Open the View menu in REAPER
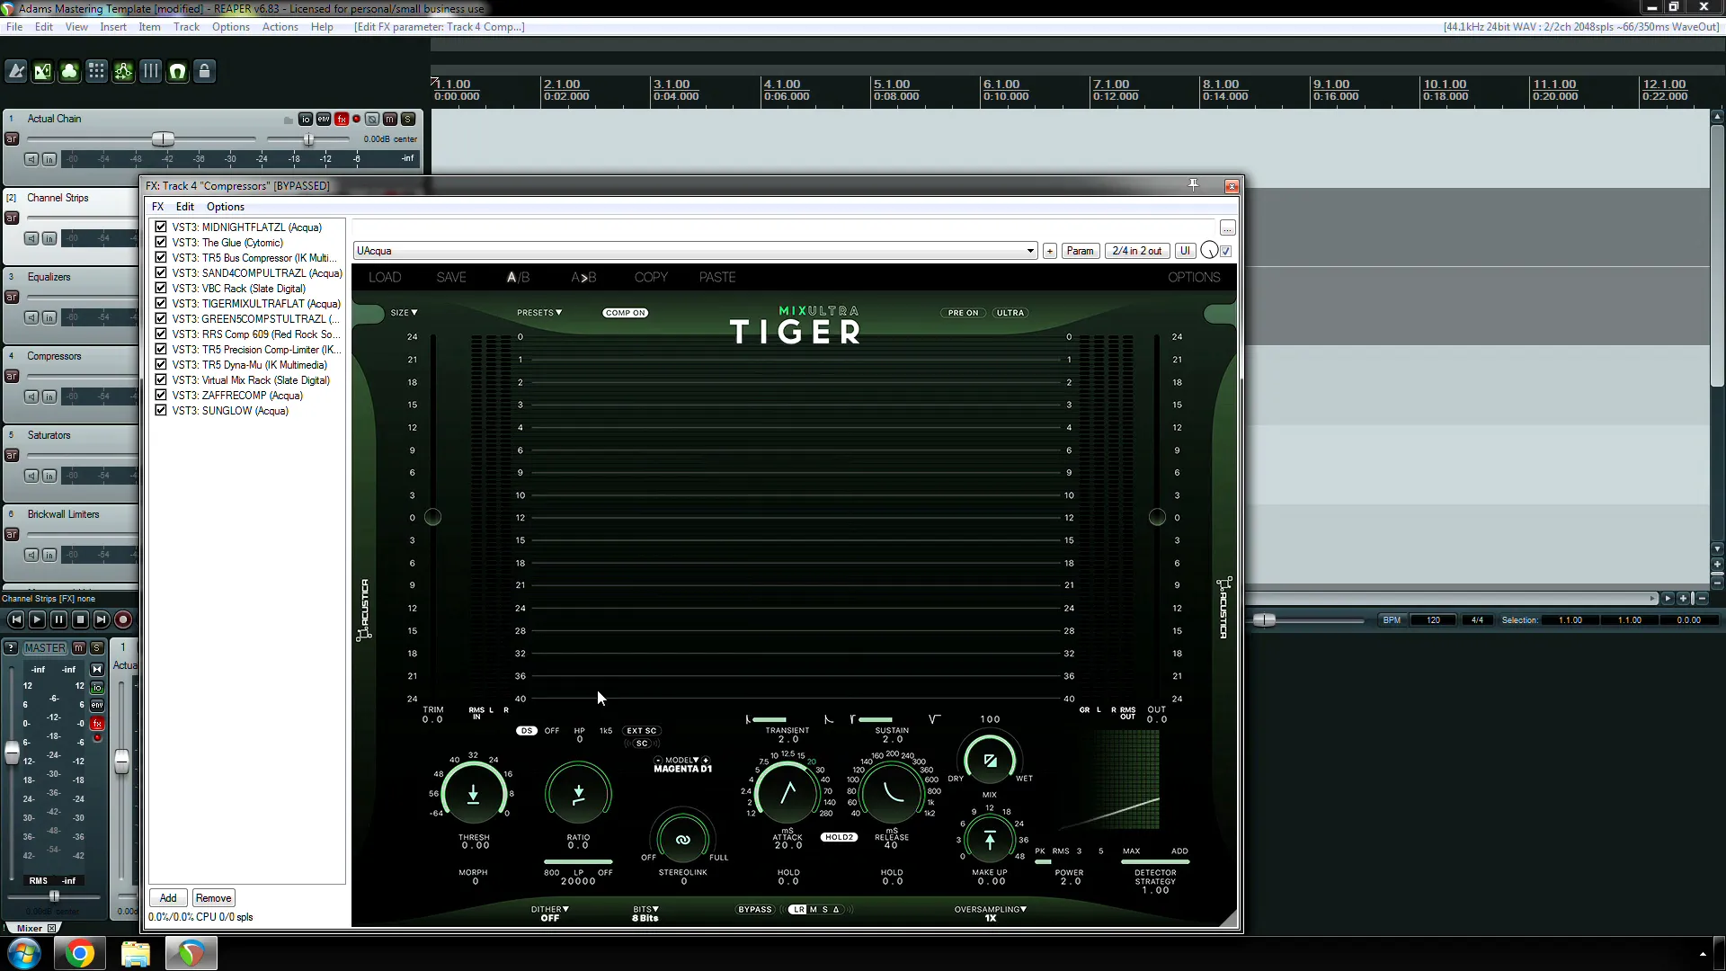Image resolution: width=1726 pixels, height=971 pixels. point(76,27)
